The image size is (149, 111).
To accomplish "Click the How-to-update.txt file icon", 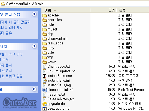I will [x=44, y=71].
